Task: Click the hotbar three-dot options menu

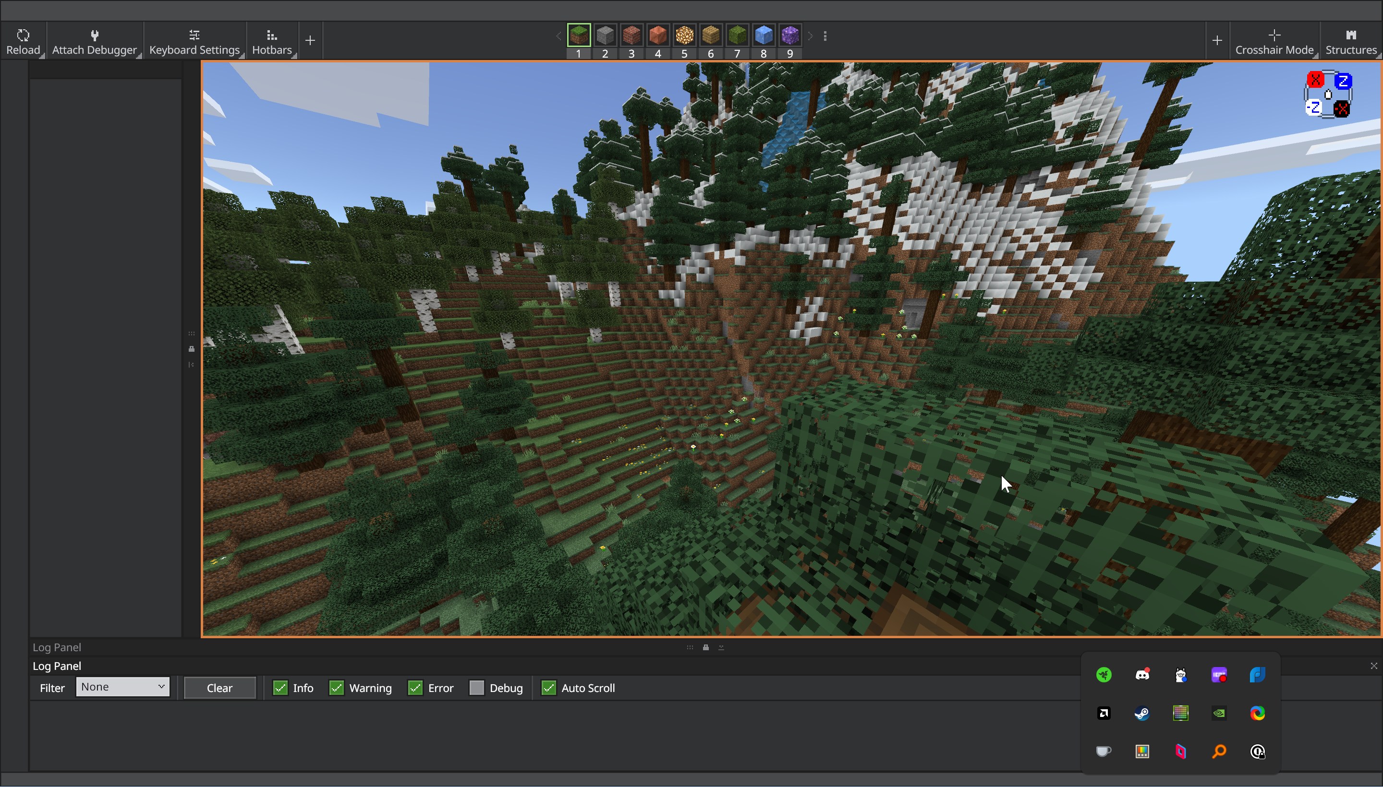Action: point(825,36)
